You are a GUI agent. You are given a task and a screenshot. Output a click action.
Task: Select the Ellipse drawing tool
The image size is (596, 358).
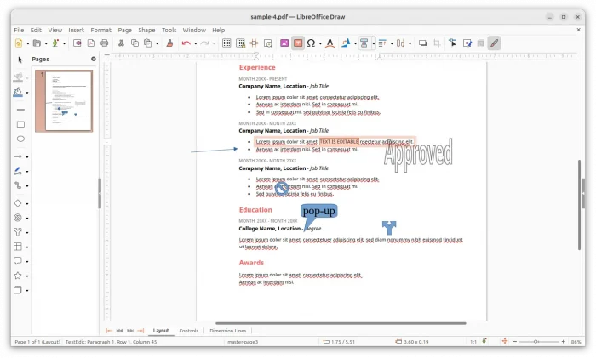(x=20, y=139)
